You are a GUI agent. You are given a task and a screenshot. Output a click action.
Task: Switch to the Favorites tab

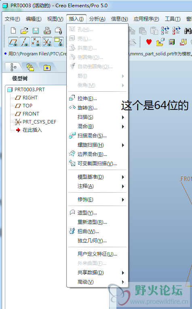pyautogui.click(x=47, y=67)
